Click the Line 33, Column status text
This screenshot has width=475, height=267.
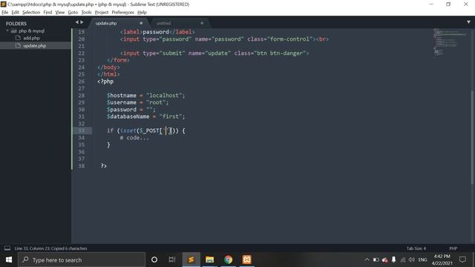50,248
